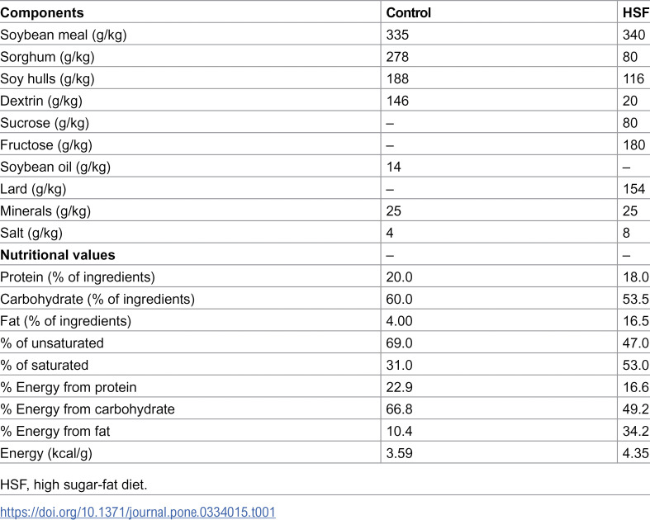Click the HSF high sugar-fat diet footnote
Image resolution: width=650 pixels, height=520 pixels.
[x=74, y=485]
